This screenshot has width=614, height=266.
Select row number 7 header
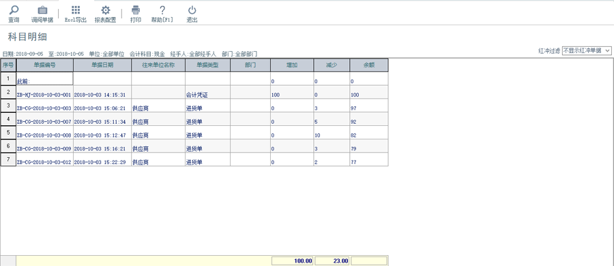click(x=8, y=159)
